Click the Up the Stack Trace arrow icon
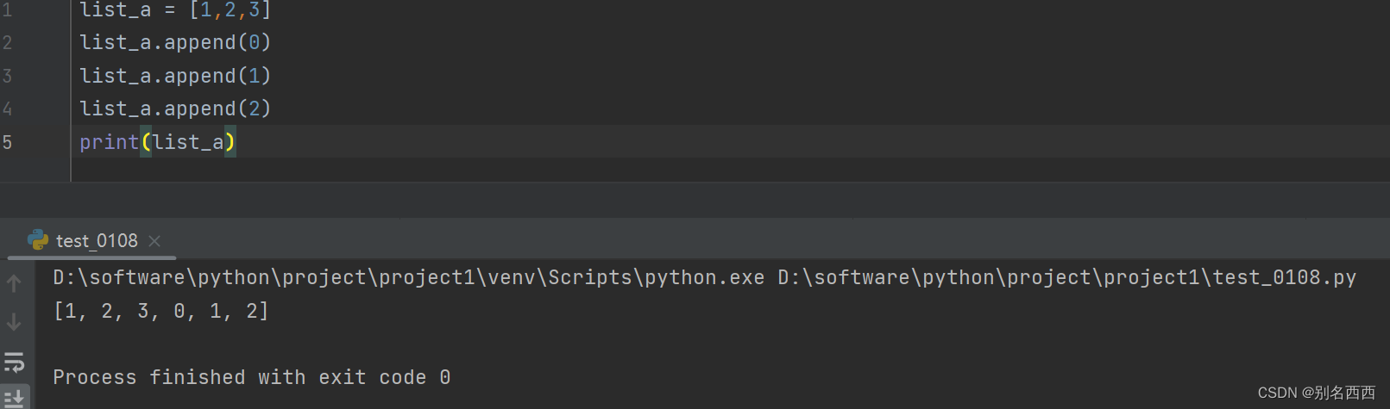 (x=14, y=283)
